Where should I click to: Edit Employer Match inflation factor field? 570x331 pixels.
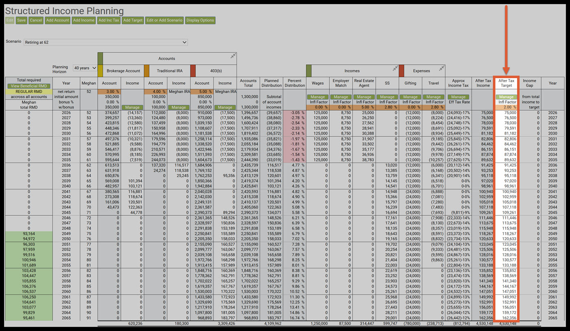coord(341,107)
